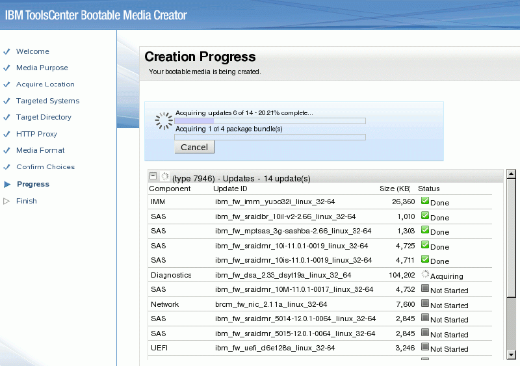Open the Welcome step in sidebar

pyautogui.click(x=32, y=51)
